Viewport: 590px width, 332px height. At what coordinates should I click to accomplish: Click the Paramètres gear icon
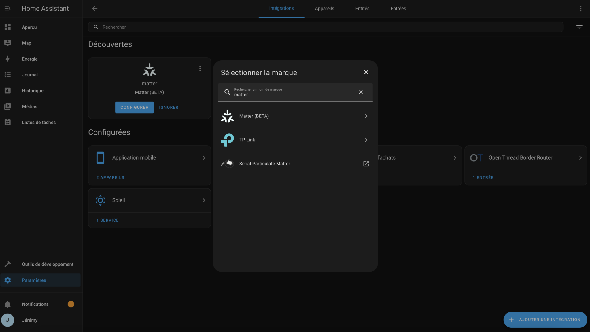7,280
